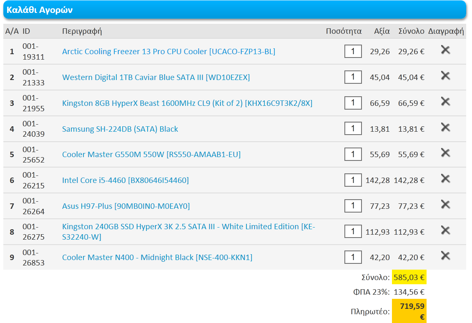The image size is (472, 323).
Task: Select product ID '001-24039'
Action: coord(33,129)
